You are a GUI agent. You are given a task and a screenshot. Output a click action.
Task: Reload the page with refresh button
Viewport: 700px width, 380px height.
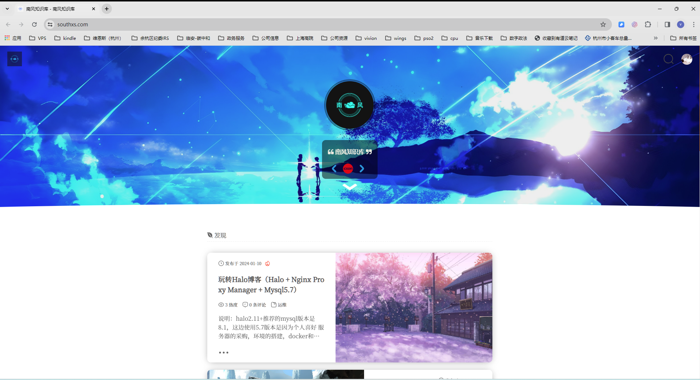(x=34, y=25)
